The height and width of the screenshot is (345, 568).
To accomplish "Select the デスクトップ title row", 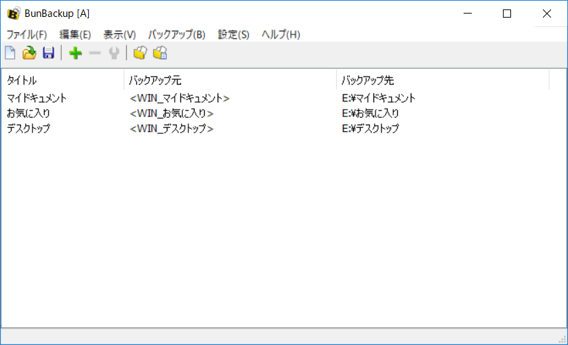I will (28, 129).
